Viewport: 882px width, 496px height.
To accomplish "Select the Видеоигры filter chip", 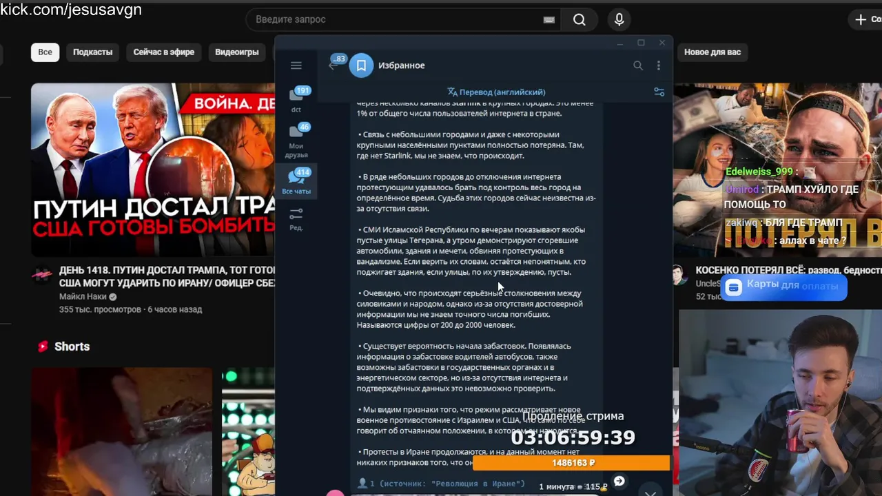I will click(x=236, y=52).
